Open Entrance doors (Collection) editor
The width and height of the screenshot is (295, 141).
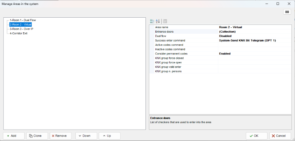tap(254, 32)
